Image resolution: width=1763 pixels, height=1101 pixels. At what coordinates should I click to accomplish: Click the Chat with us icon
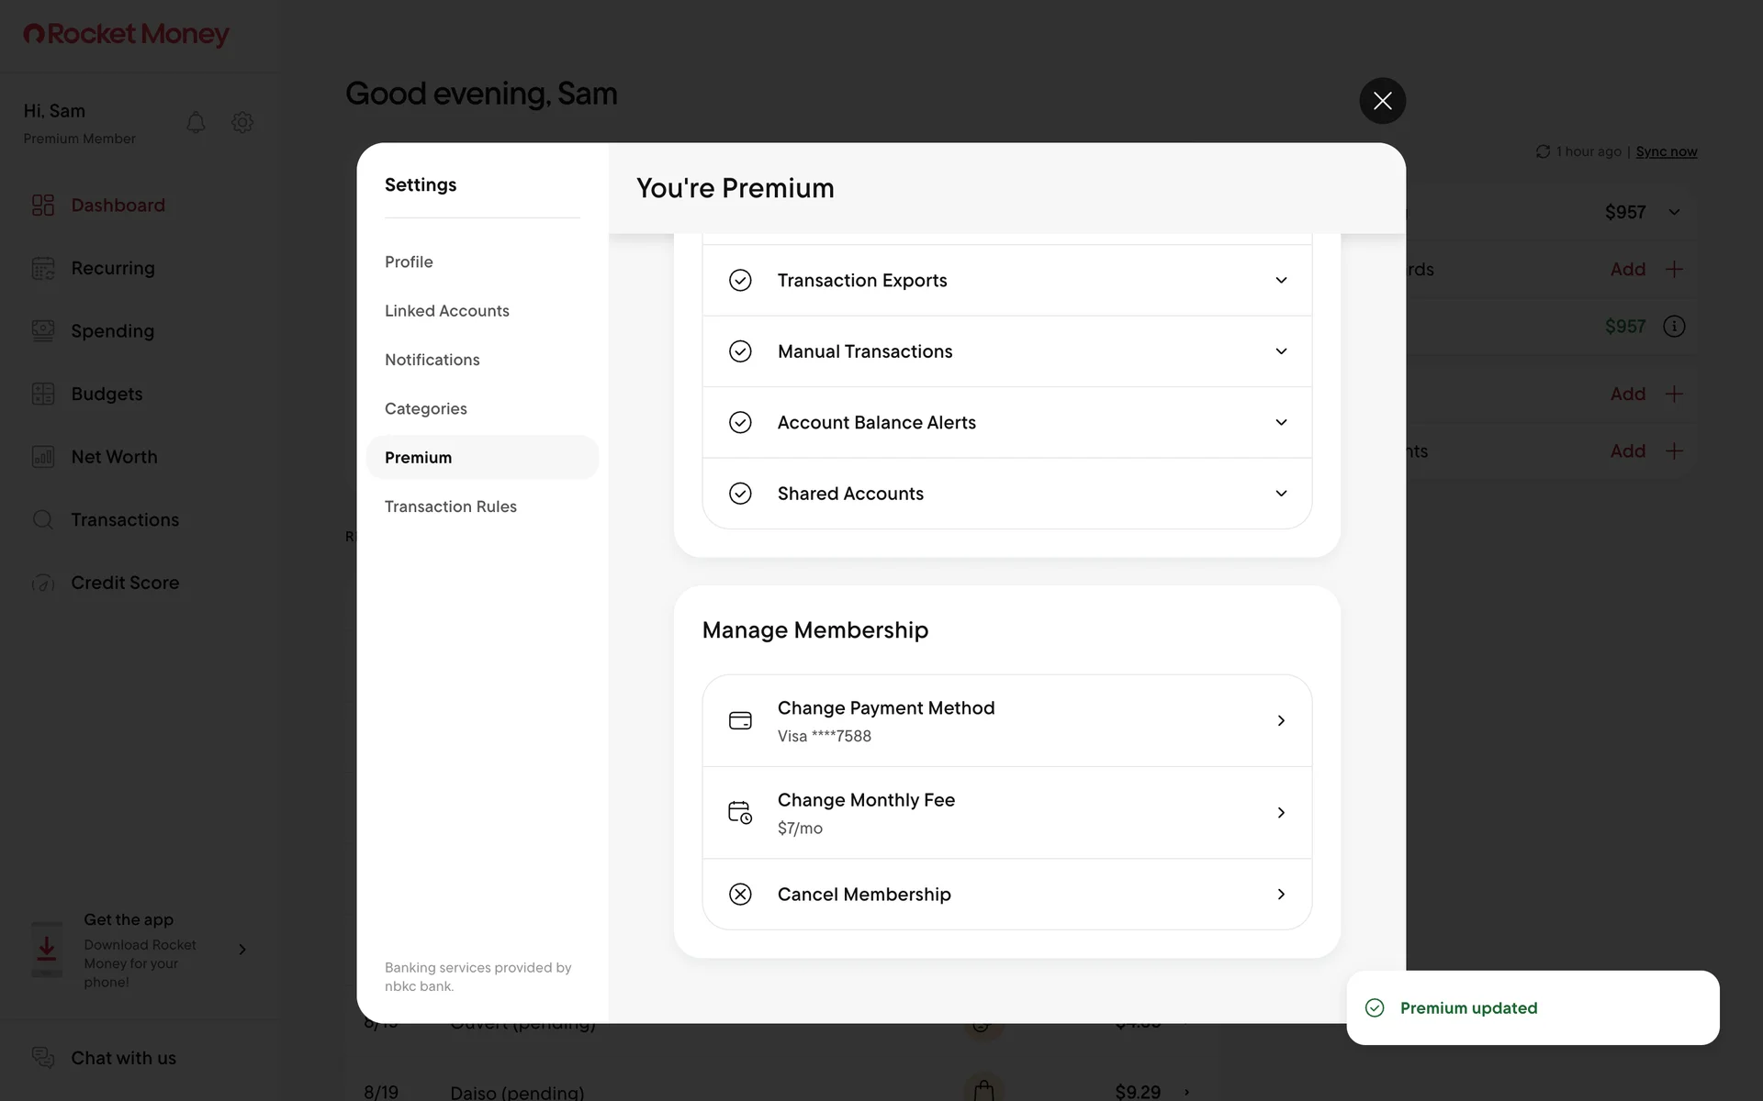pos(43,1058)
